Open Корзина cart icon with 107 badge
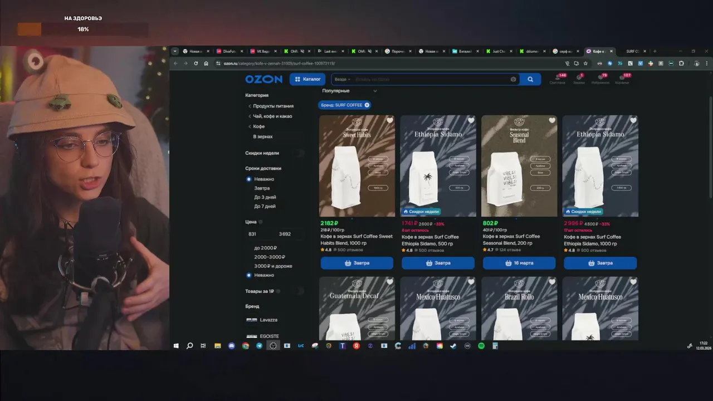Image resolution: width=713 pixels, height=401 pixels. [x=622, y=79]
